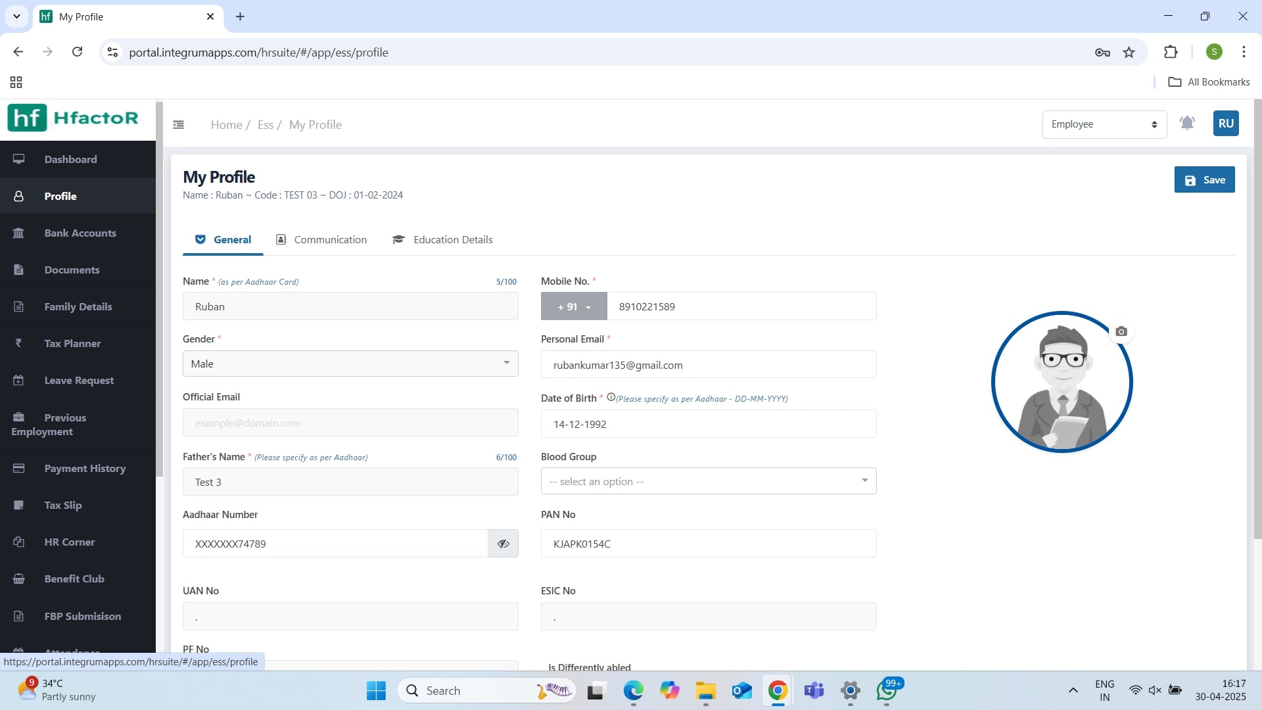Click the Save button
Screen dimensions: 1262x710
coord(1204,180)
